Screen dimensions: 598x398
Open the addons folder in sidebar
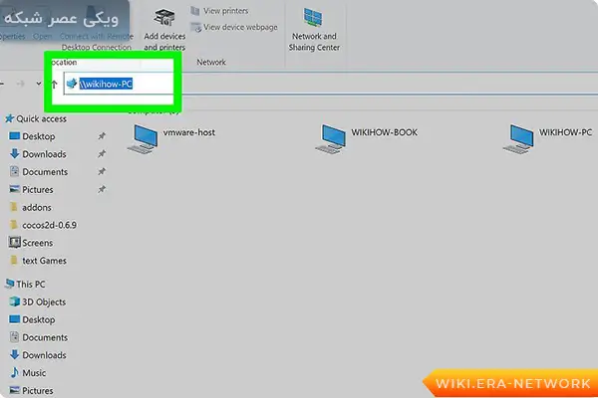pos(37,207)
